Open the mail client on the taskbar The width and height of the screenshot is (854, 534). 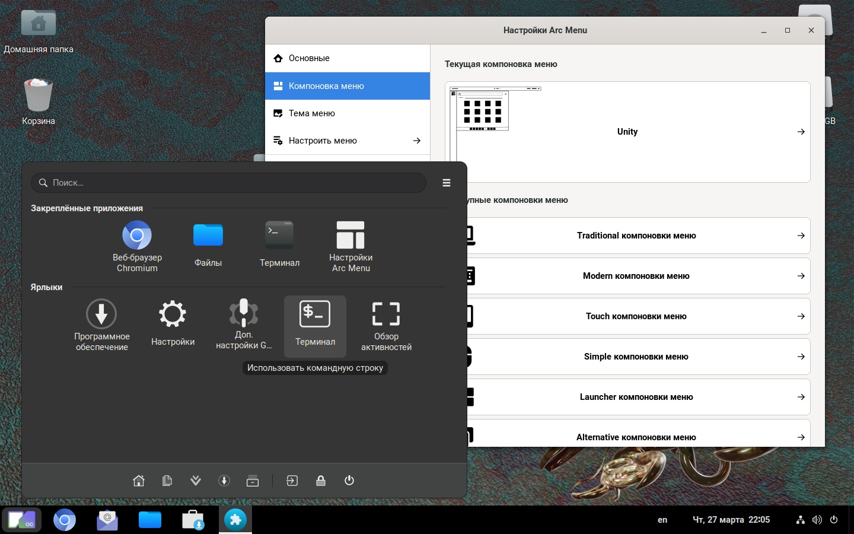pyautogui.click(x=107, y=520)
